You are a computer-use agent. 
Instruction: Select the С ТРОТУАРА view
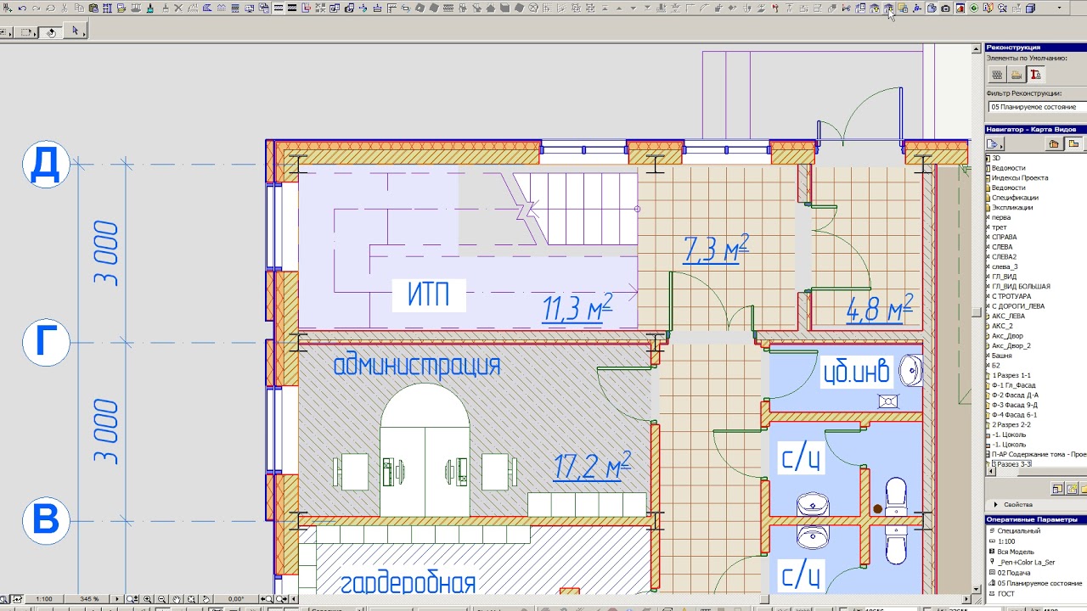click(x=1011, y=296)
